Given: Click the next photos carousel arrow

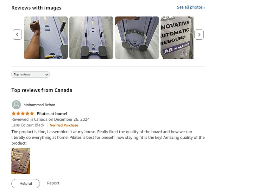Looking at the screenshot, I should (199, 35).
